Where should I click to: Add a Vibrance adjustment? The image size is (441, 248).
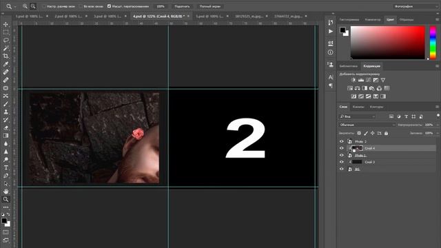pyautogui.click(x=383, y=80)
